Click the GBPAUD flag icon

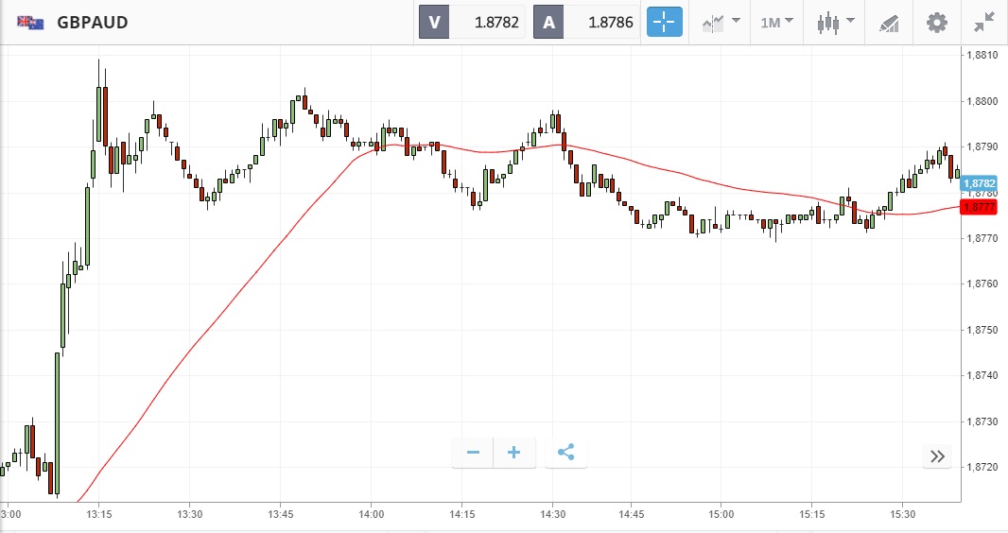point(30,22)
